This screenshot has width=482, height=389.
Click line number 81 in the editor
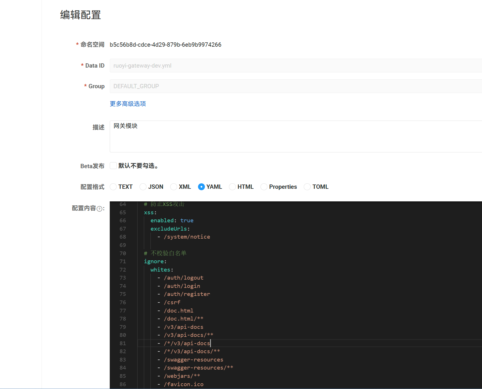click(123, 343)
